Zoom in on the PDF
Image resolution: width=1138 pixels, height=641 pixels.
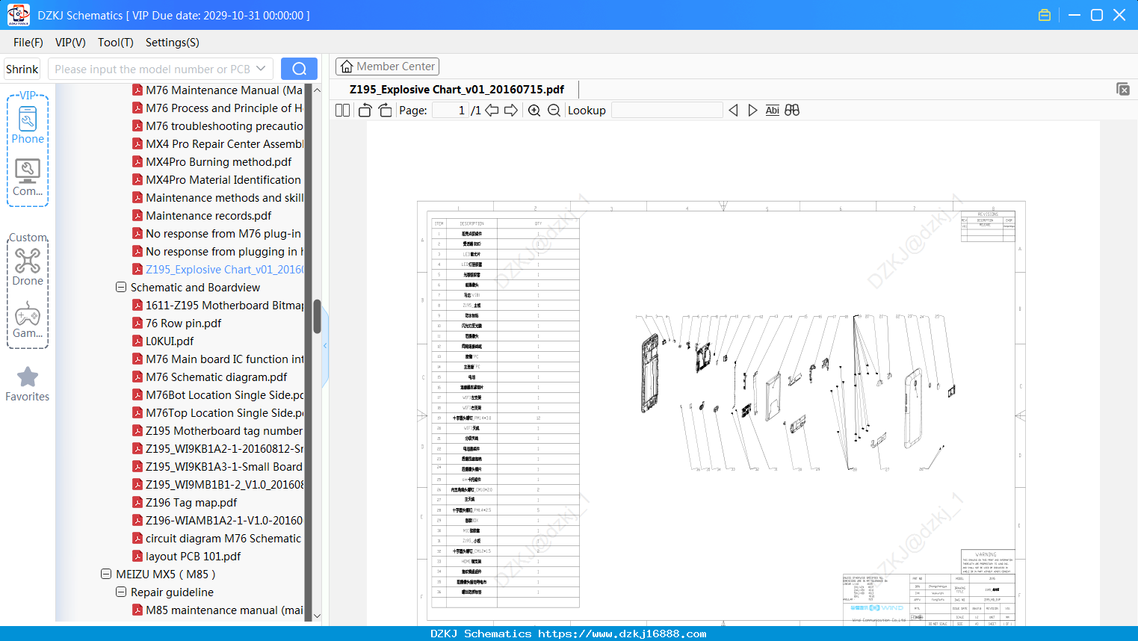pyautogui.click(x=534, y=111)
